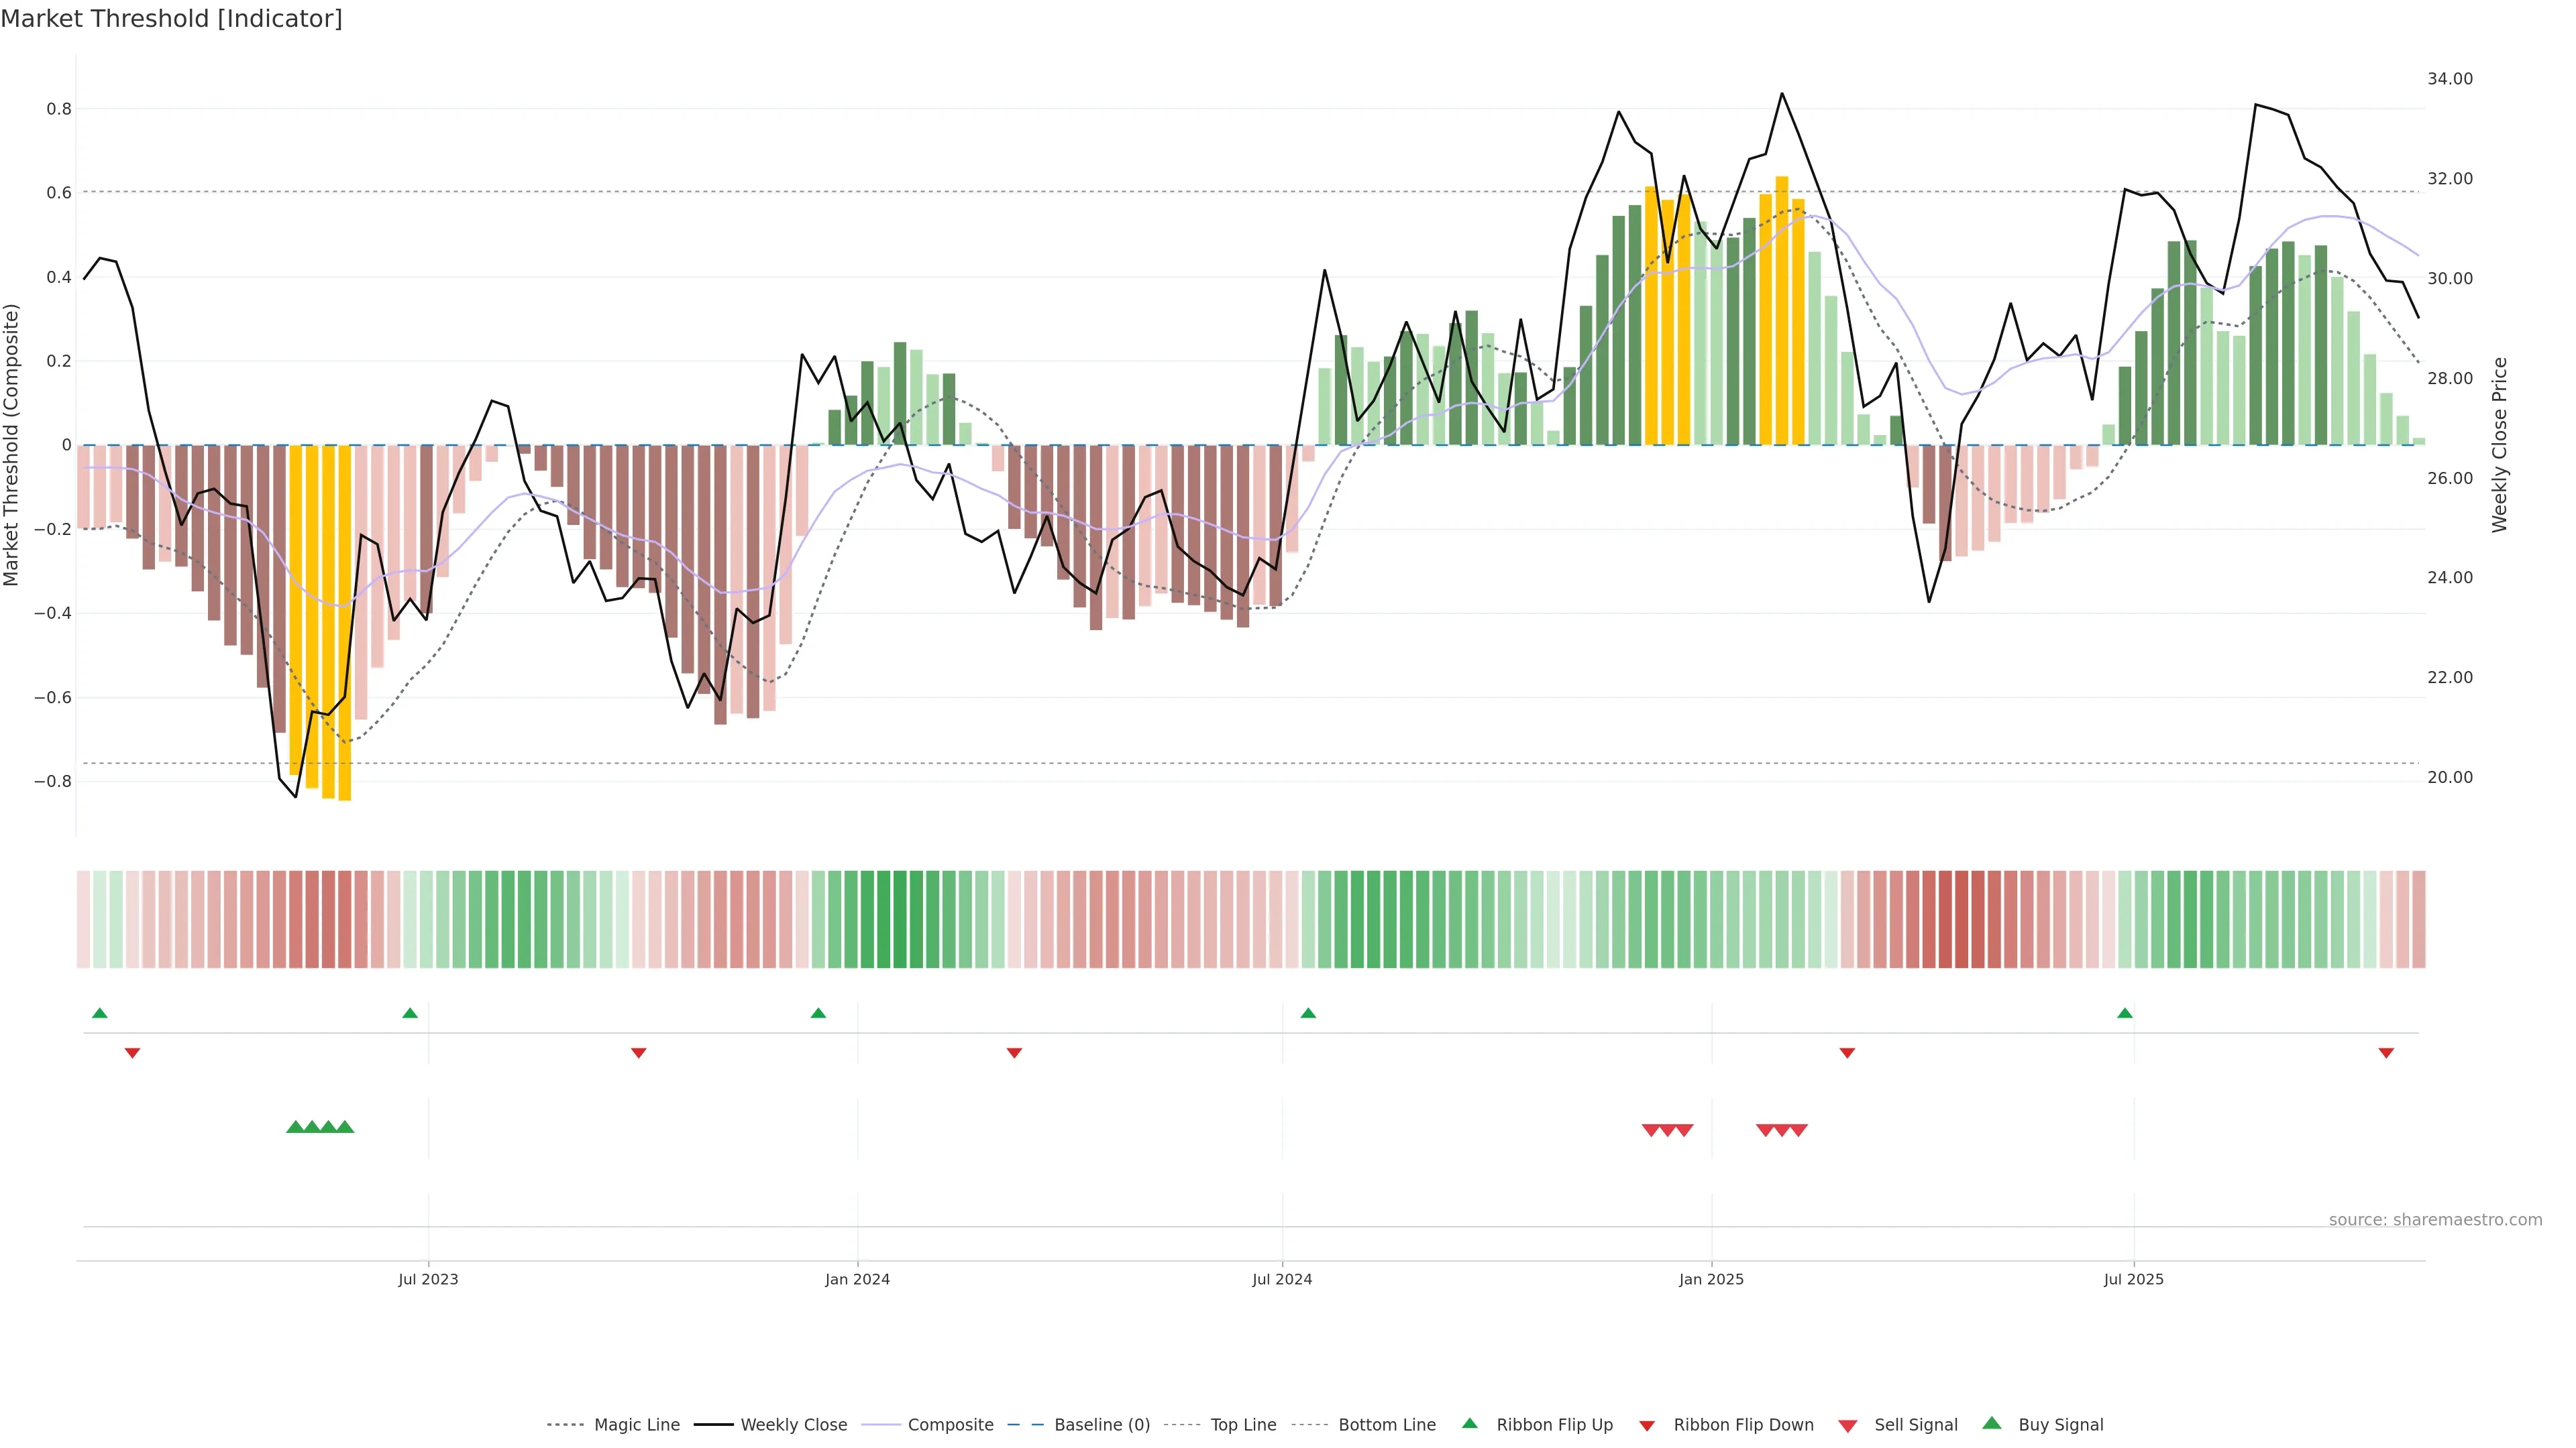Click the ribbon flip up marker after Jul 2024
Screen dimensions: 2576x1448
pyautogui.click(x=1308, y=1014)
